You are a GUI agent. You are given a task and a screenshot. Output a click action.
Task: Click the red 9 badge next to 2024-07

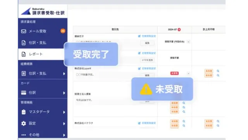click(179, 30)
